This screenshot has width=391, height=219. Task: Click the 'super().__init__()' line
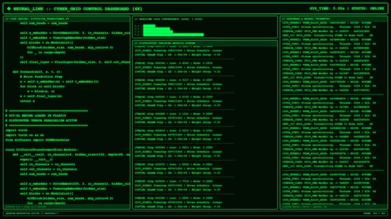point(37,159)
